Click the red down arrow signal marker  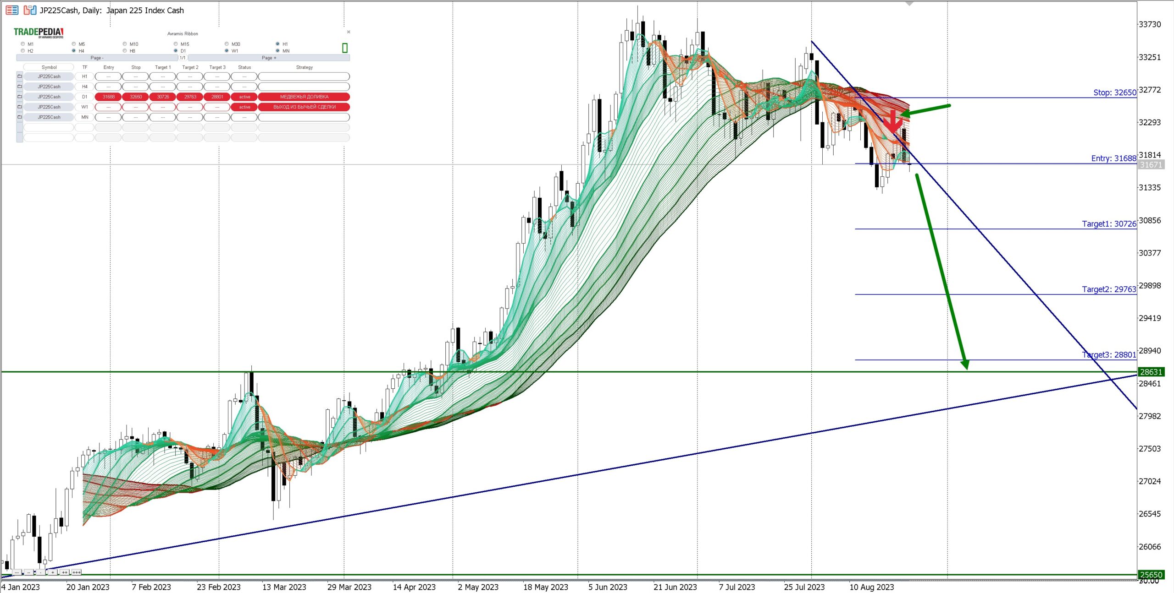pos(892,121)
